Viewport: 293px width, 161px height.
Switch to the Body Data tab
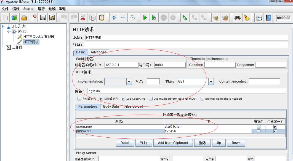click(x=111, y=107)
